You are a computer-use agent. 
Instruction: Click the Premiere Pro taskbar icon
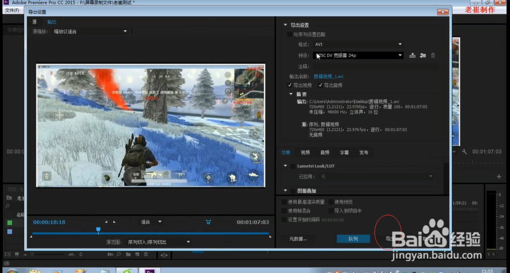click(149, 270)
